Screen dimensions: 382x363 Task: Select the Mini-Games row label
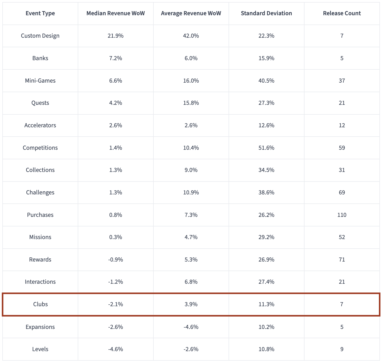[x=40, y=81]
